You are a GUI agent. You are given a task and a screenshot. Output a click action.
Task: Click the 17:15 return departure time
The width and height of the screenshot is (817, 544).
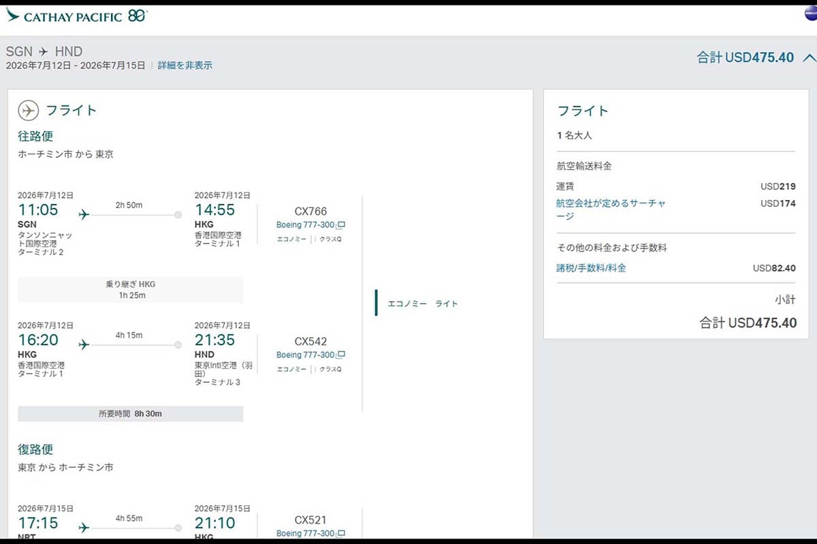pos(38,522)
